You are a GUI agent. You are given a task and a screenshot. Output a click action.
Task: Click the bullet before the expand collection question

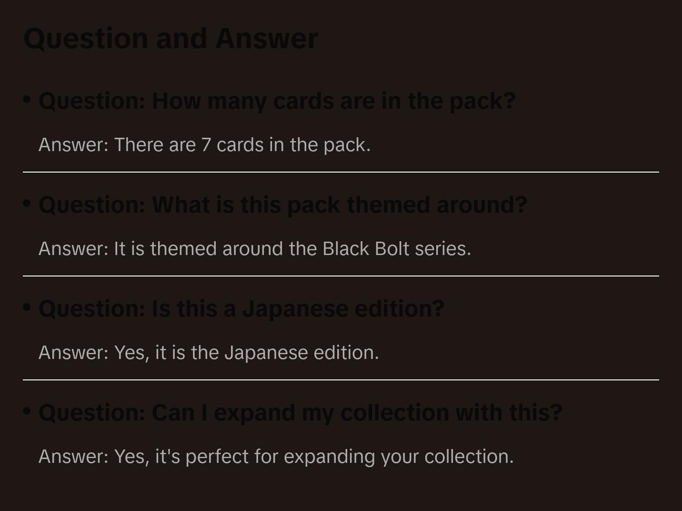pos(27,411)
